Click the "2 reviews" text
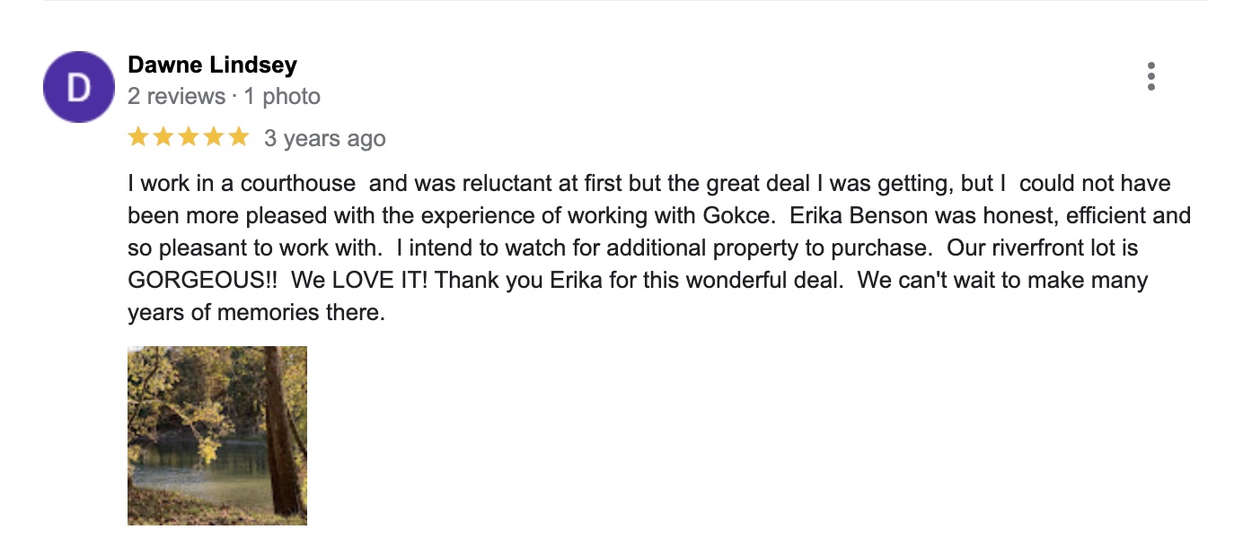1243x547 pixels. (x=176, y=96)
